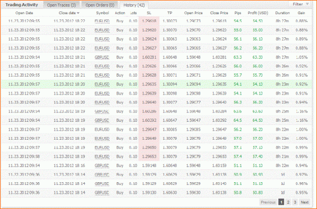The width and height of the screenshot is (317, 209).
Task: Select the SL value 1.60292
Action: [149, 120]
